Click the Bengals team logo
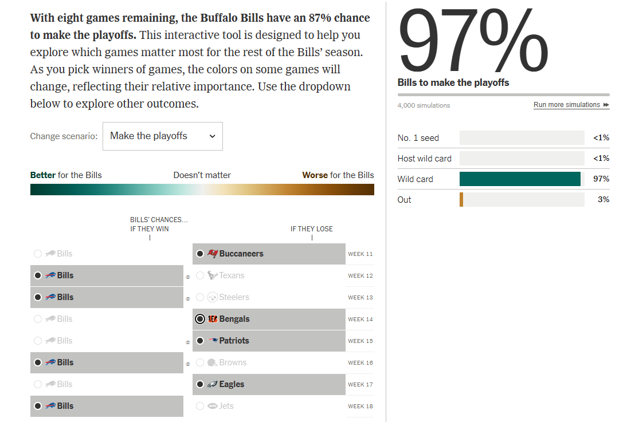The image size is (635, 422). (212, 319)
